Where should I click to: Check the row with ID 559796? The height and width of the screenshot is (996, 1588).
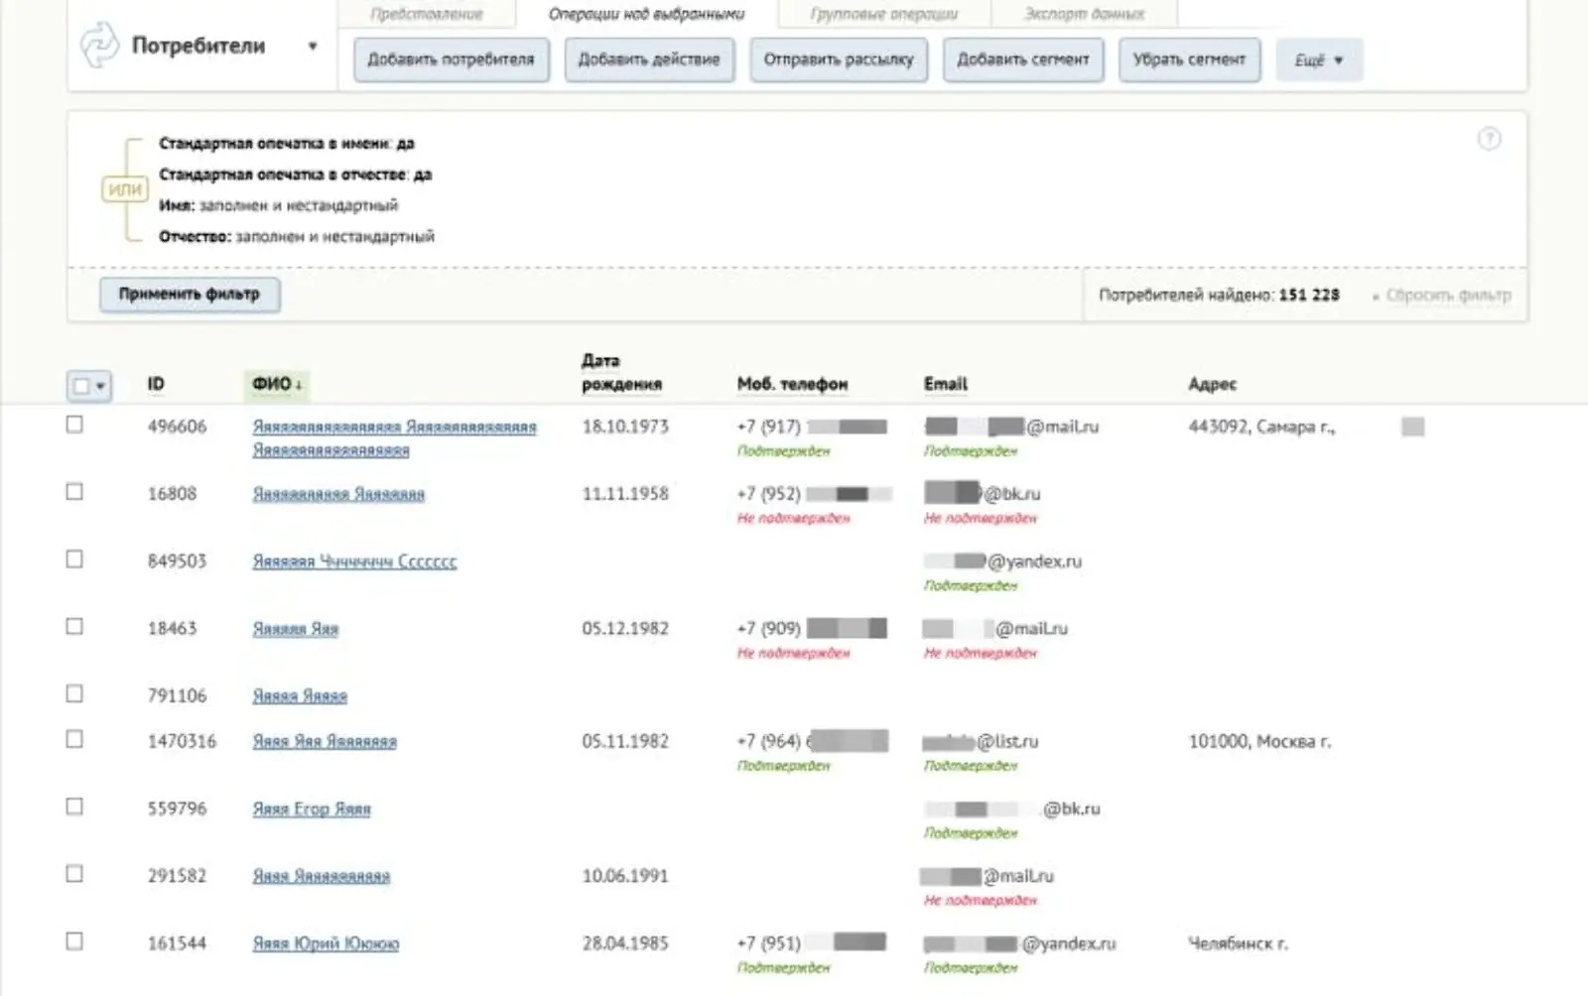point(74,808)
